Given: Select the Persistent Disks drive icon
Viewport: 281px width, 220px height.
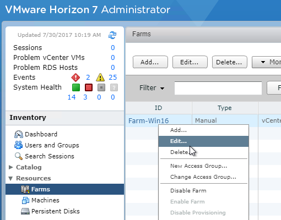Looking at the screenshot, I should click(25, 211).
